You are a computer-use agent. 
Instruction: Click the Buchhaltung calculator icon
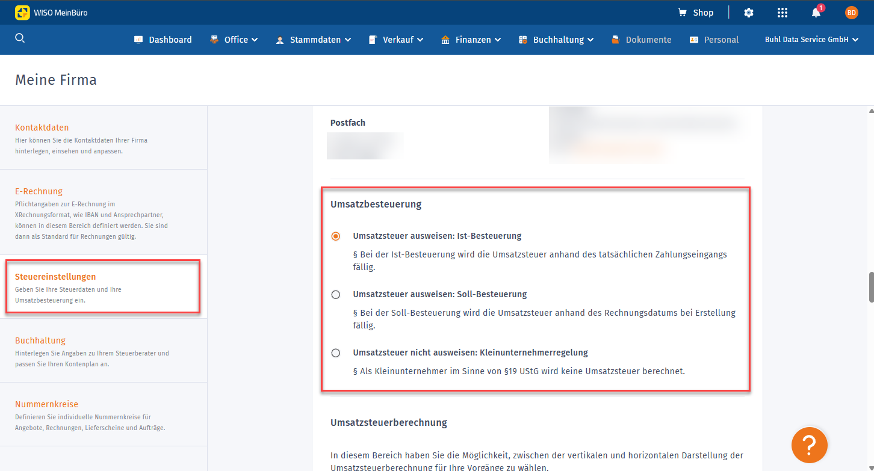[523, 40]
